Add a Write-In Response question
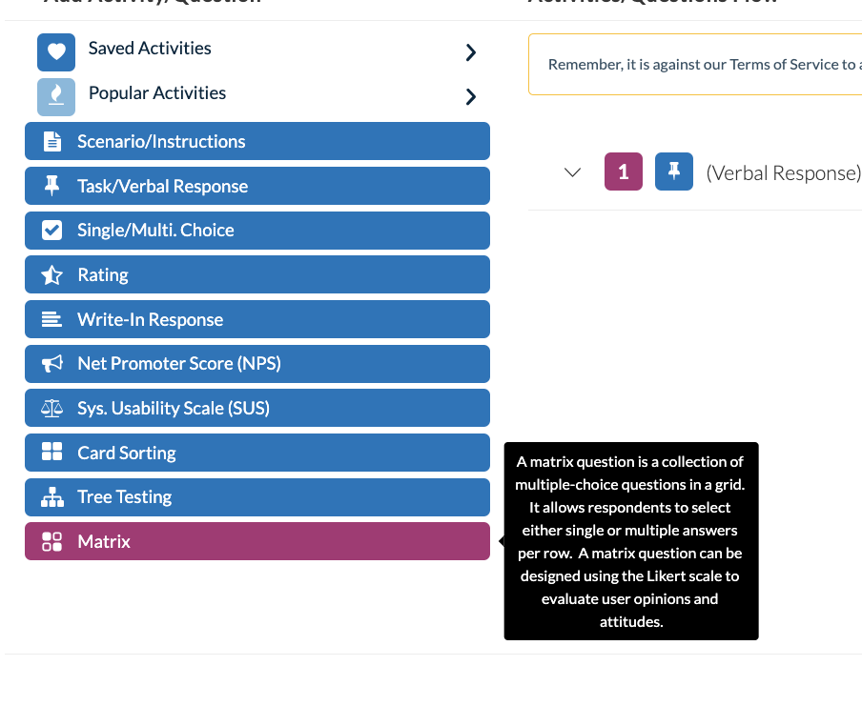 point(257,319)
